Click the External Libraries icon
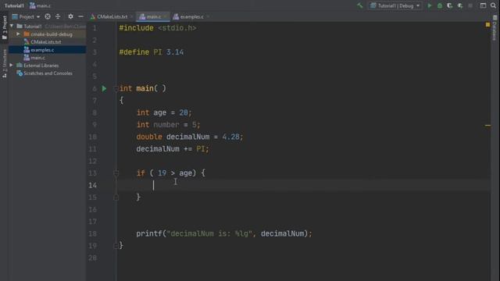 (x=20, y=66)
